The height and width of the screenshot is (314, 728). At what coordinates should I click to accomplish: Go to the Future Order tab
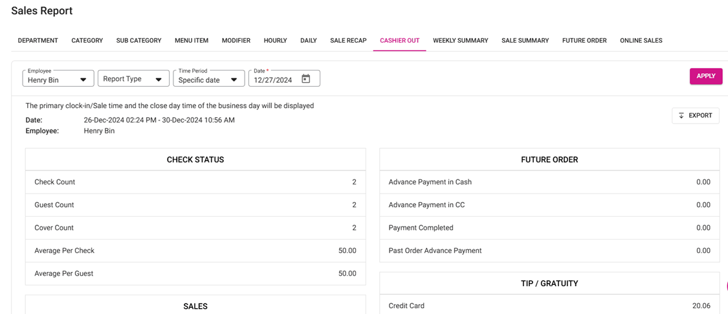click(x=584, y=41)
